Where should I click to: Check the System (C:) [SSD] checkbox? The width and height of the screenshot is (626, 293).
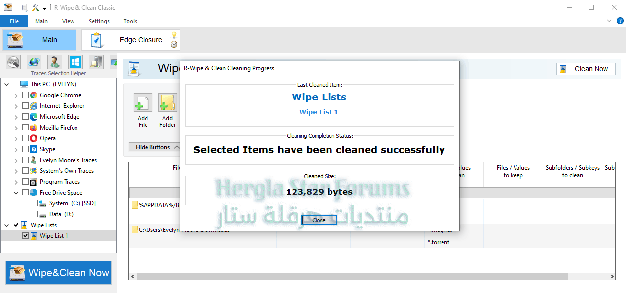pos(35,203)
